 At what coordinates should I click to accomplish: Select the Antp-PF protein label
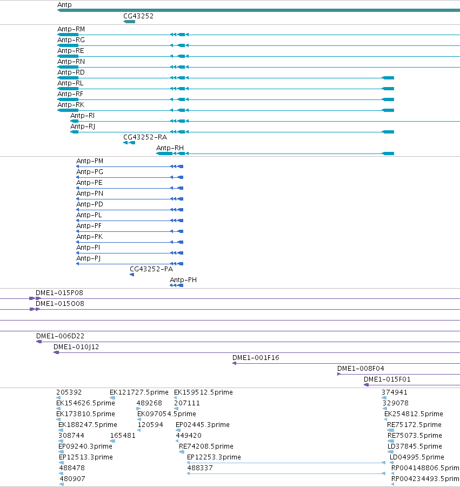89,226
